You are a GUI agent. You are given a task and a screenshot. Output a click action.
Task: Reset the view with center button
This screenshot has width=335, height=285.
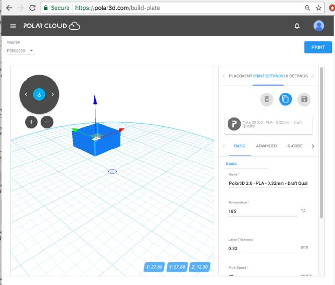click(x=39, y=94)
